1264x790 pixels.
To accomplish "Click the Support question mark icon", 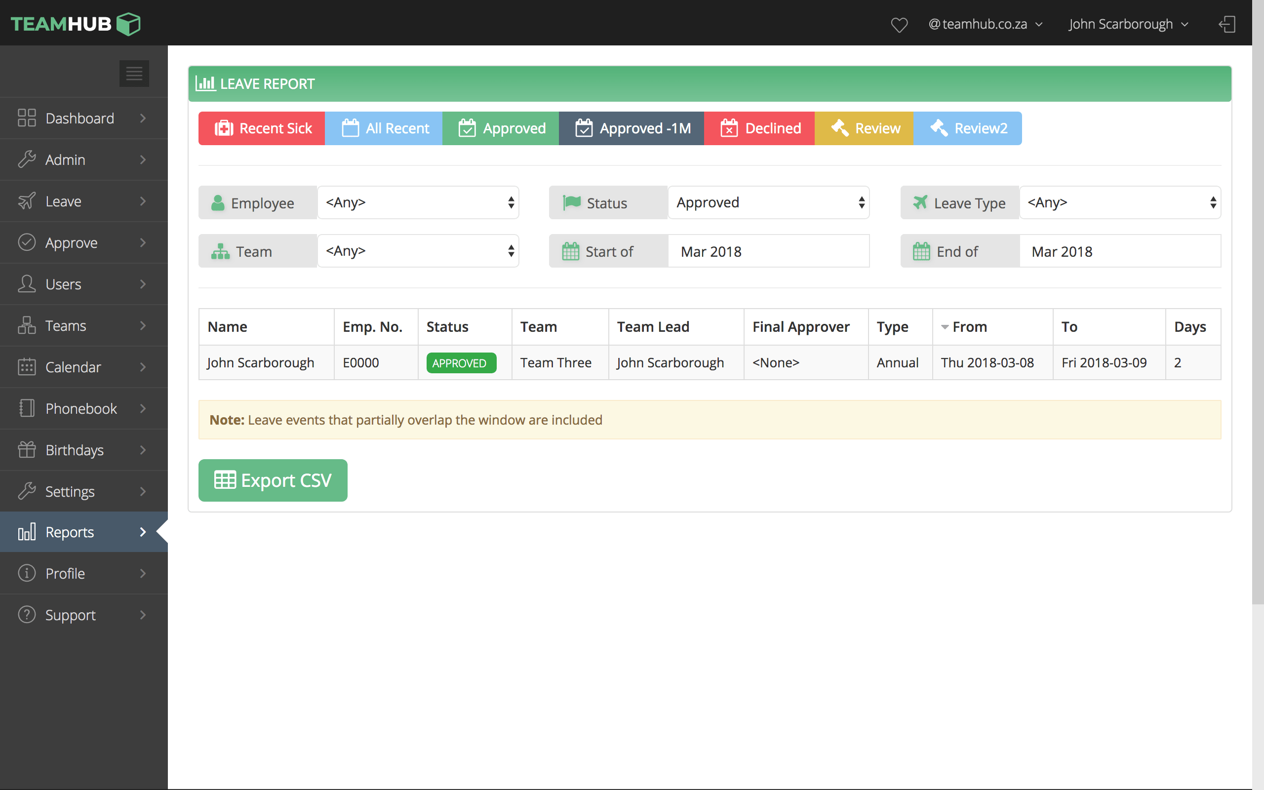I will coord(27,614).
